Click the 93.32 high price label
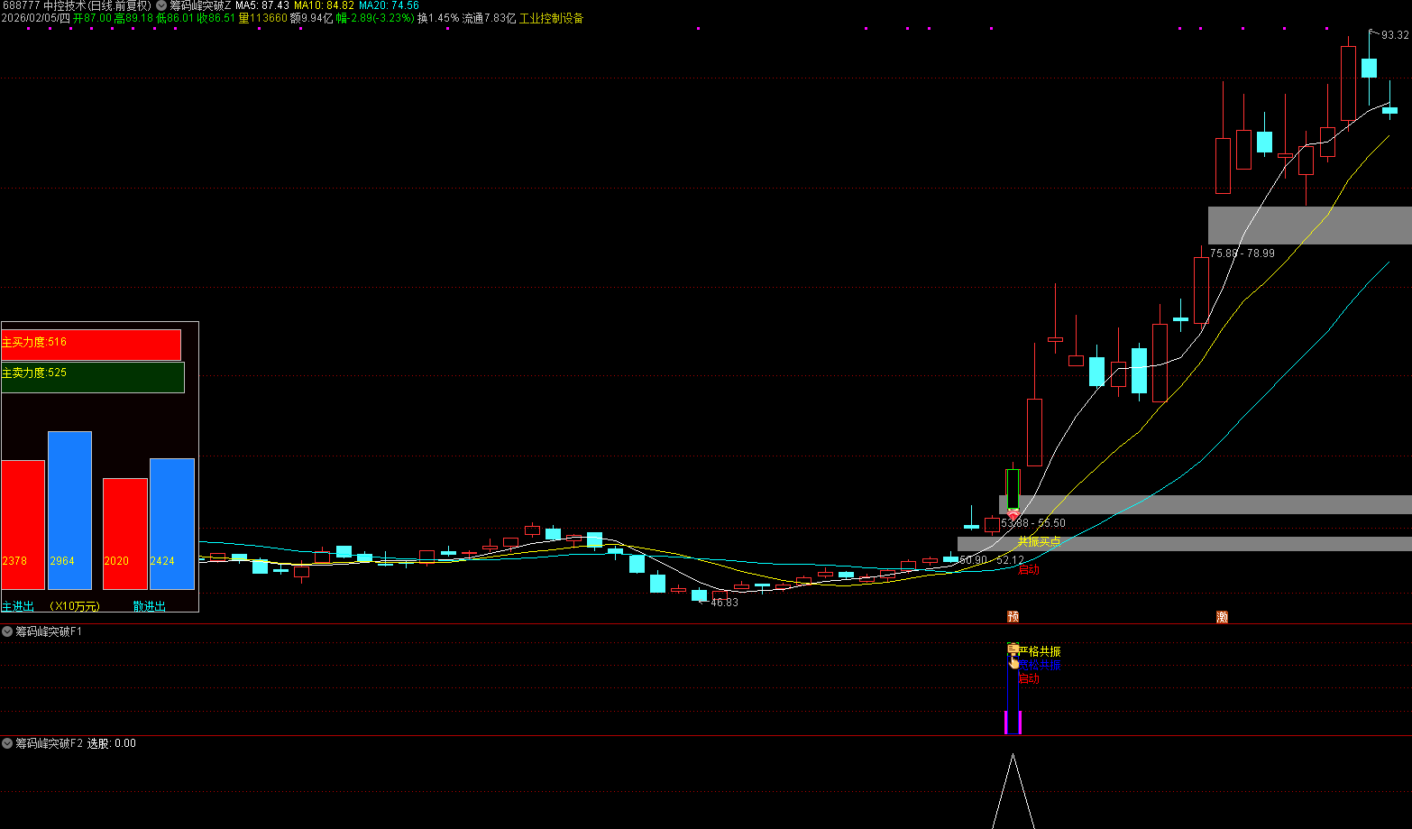 pyautogui.click(x=1395, y=35)
